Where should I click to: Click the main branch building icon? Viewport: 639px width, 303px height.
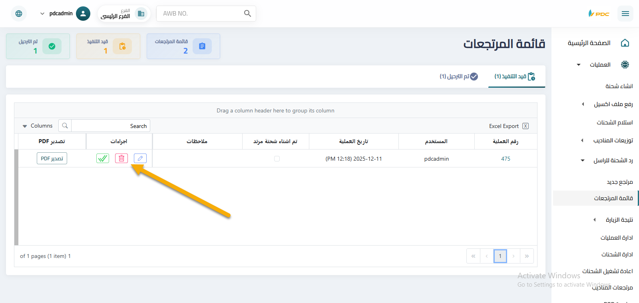pos(141,14)
